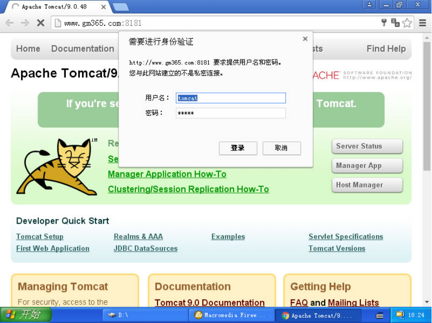The width and height of the screenshot is (432, 323).
Task: Click the keyboard icon in system tray
Action: click(379, 315)
